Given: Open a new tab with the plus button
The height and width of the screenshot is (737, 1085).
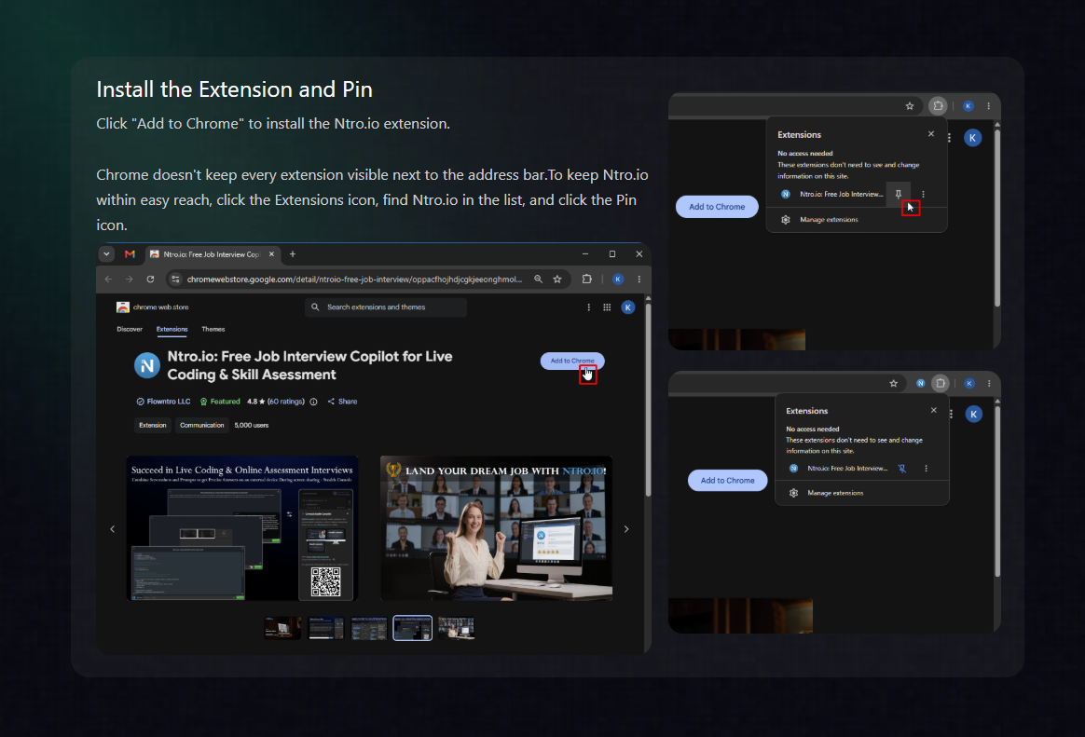Looking at the screenshot, I should tap(293, 253).
